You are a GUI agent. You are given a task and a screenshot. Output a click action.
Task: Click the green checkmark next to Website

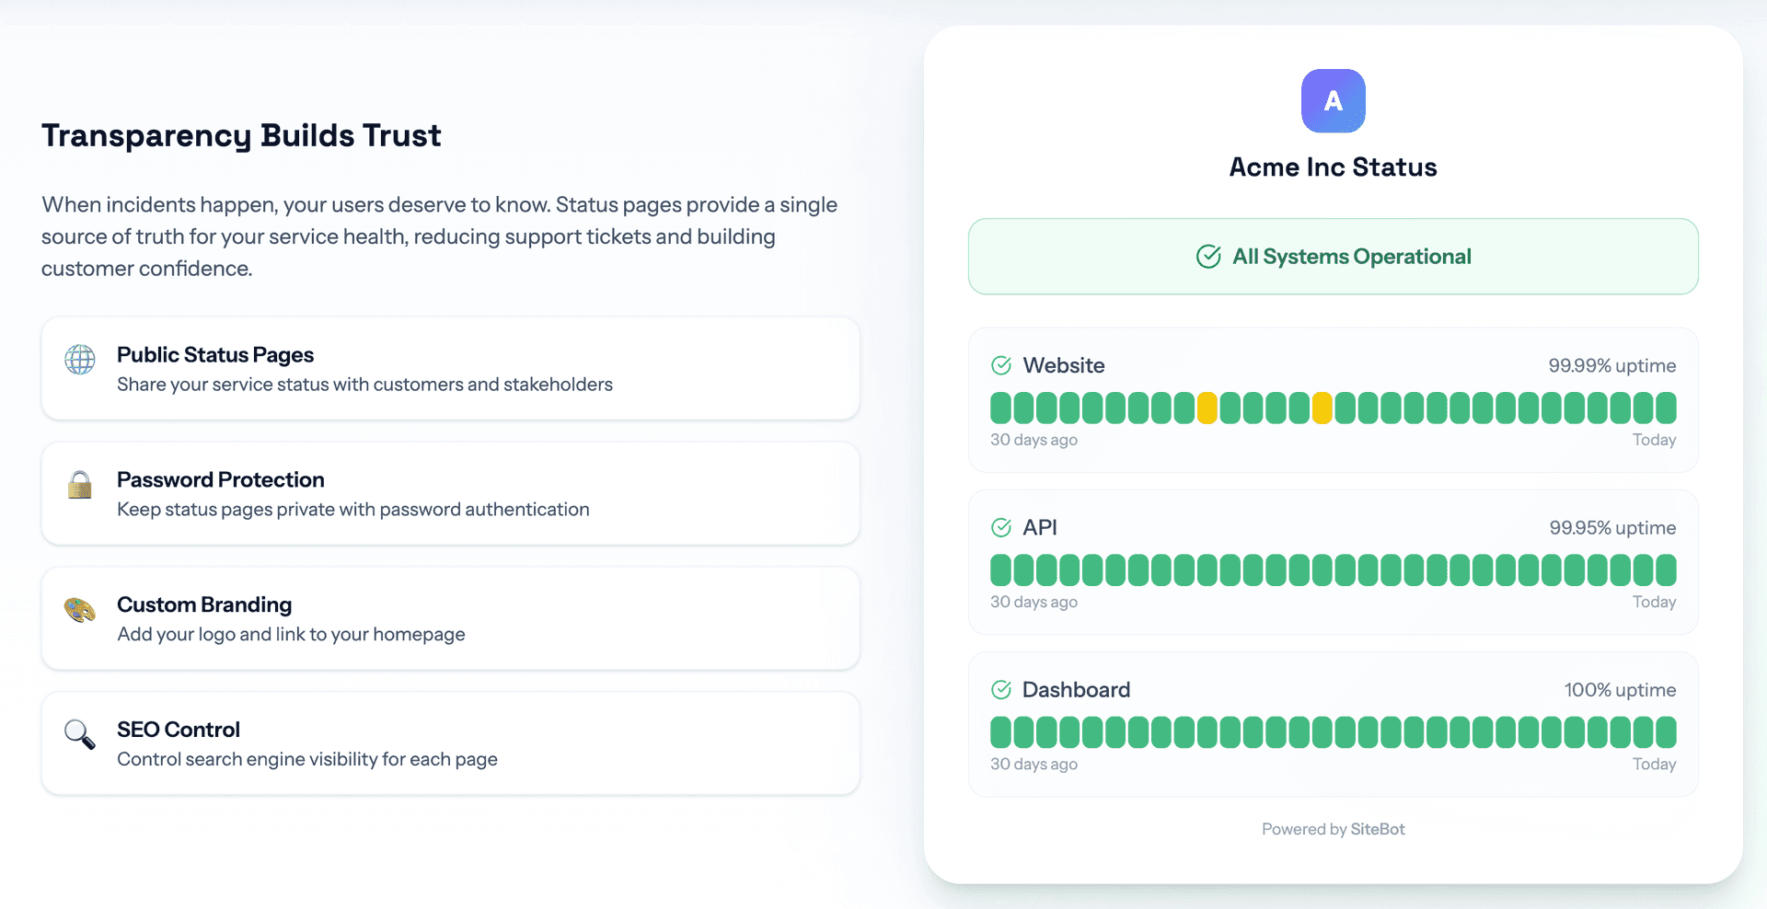tap(1001, 365)
